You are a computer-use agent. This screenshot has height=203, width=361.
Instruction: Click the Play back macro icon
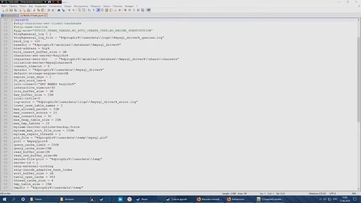(134, 10)
